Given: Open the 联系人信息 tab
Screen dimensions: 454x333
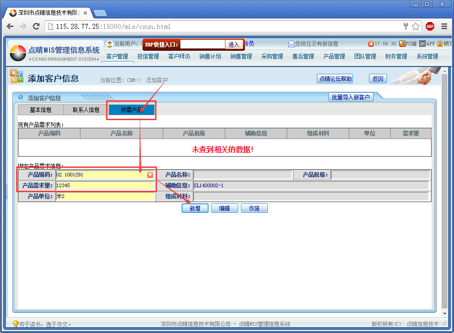Looking at the screenshot, I should tap(86, 110).
